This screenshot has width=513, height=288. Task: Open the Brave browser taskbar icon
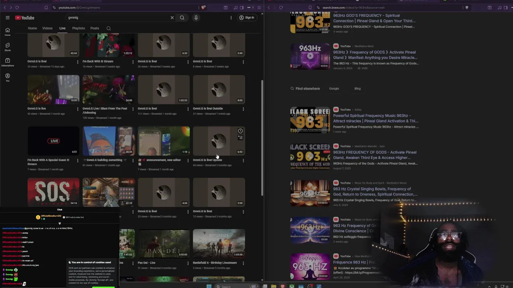point(283,286)
